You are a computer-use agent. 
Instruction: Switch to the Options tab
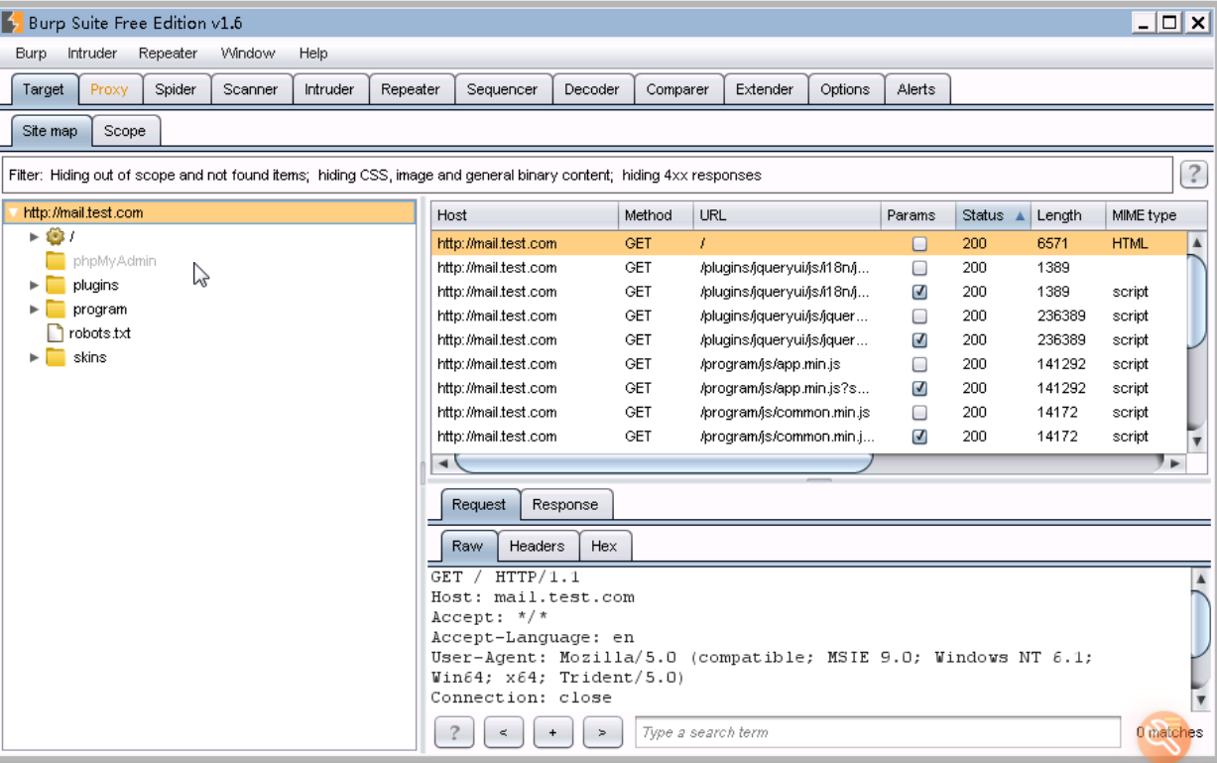[845, 89]
